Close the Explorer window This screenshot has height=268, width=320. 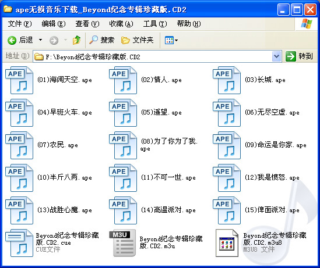pos(311,9)
